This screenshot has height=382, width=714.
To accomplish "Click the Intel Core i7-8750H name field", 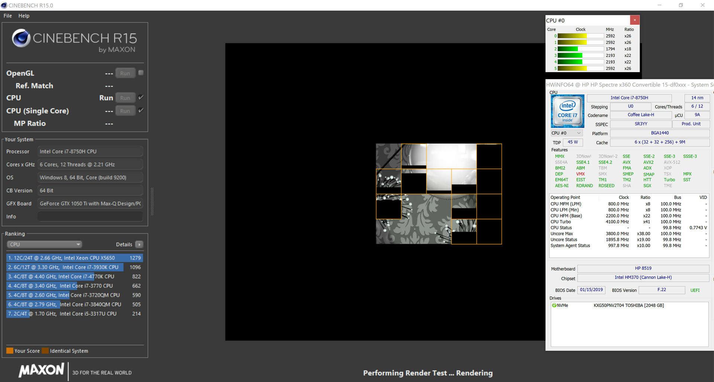I will [x=629, y=98].
